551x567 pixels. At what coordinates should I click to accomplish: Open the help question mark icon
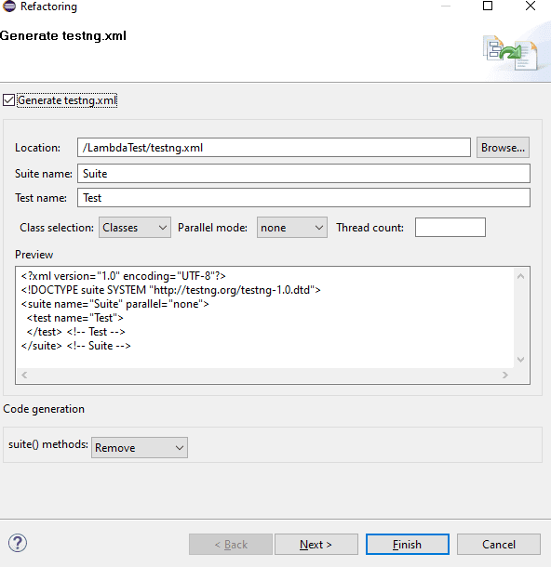click(18, 543)
